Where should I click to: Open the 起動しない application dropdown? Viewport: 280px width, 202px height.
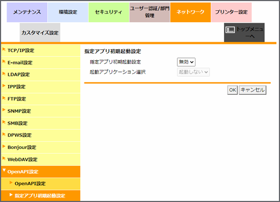(193, 72)
